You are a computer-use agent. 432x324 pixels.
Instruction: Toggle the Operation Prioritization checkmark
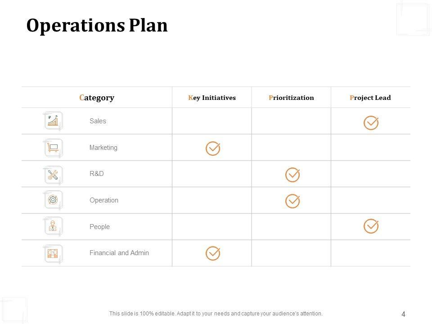click(x=292, y=201)
